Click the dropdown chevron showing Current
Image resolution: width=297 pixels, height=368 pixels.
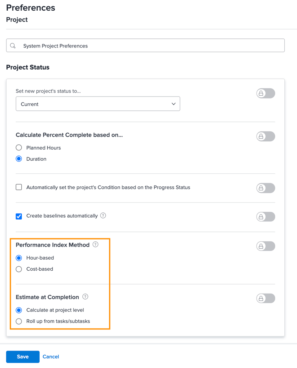[173, 103]
